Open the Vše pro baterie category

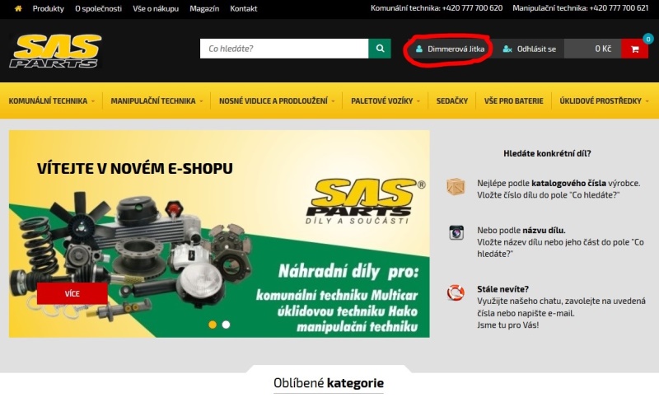(x=513, y=101)
